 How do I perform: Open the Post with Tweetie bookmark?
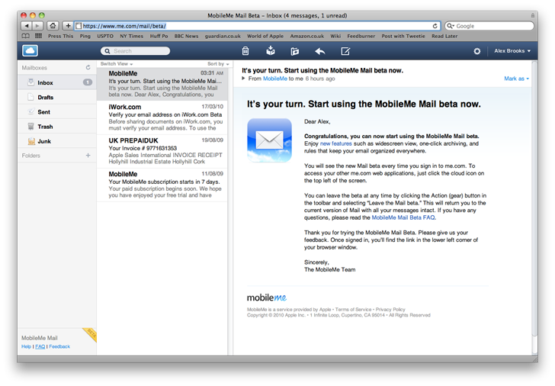point(403,36)
